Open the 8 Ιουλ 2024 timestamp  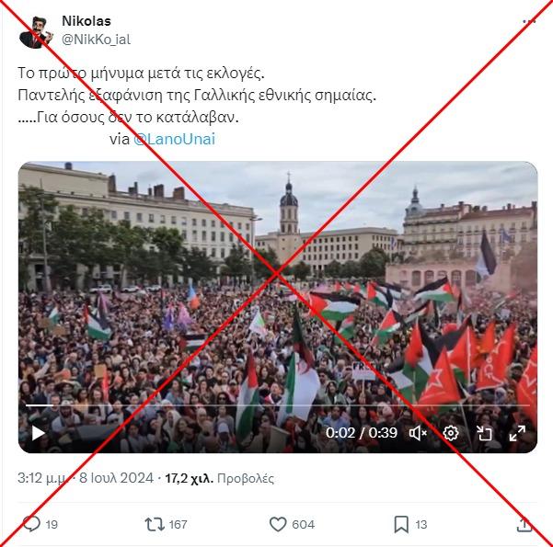point(116,478)
